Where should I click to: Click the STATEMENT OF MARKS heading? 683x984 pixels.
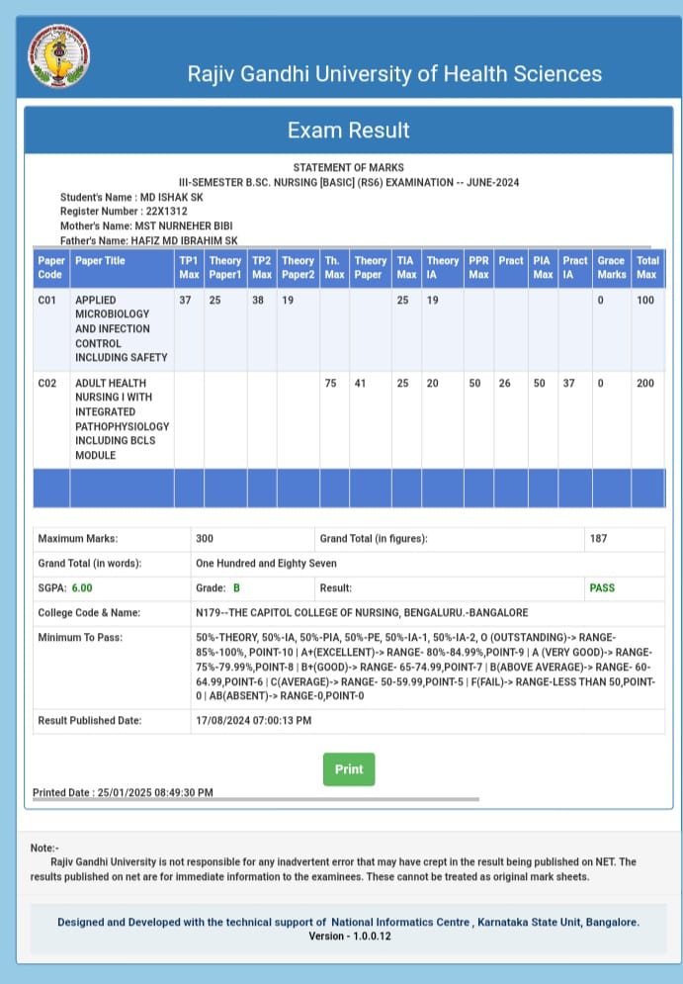pyautogui.click(x=349, y=167)
